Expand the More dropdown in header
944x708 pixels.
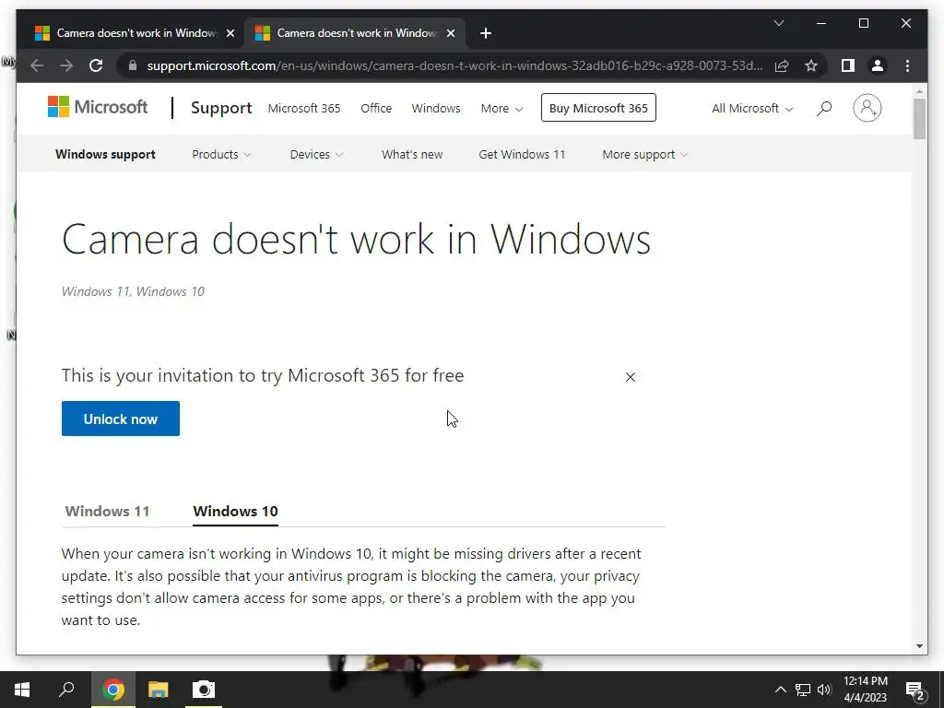click(x=501, y=109)
